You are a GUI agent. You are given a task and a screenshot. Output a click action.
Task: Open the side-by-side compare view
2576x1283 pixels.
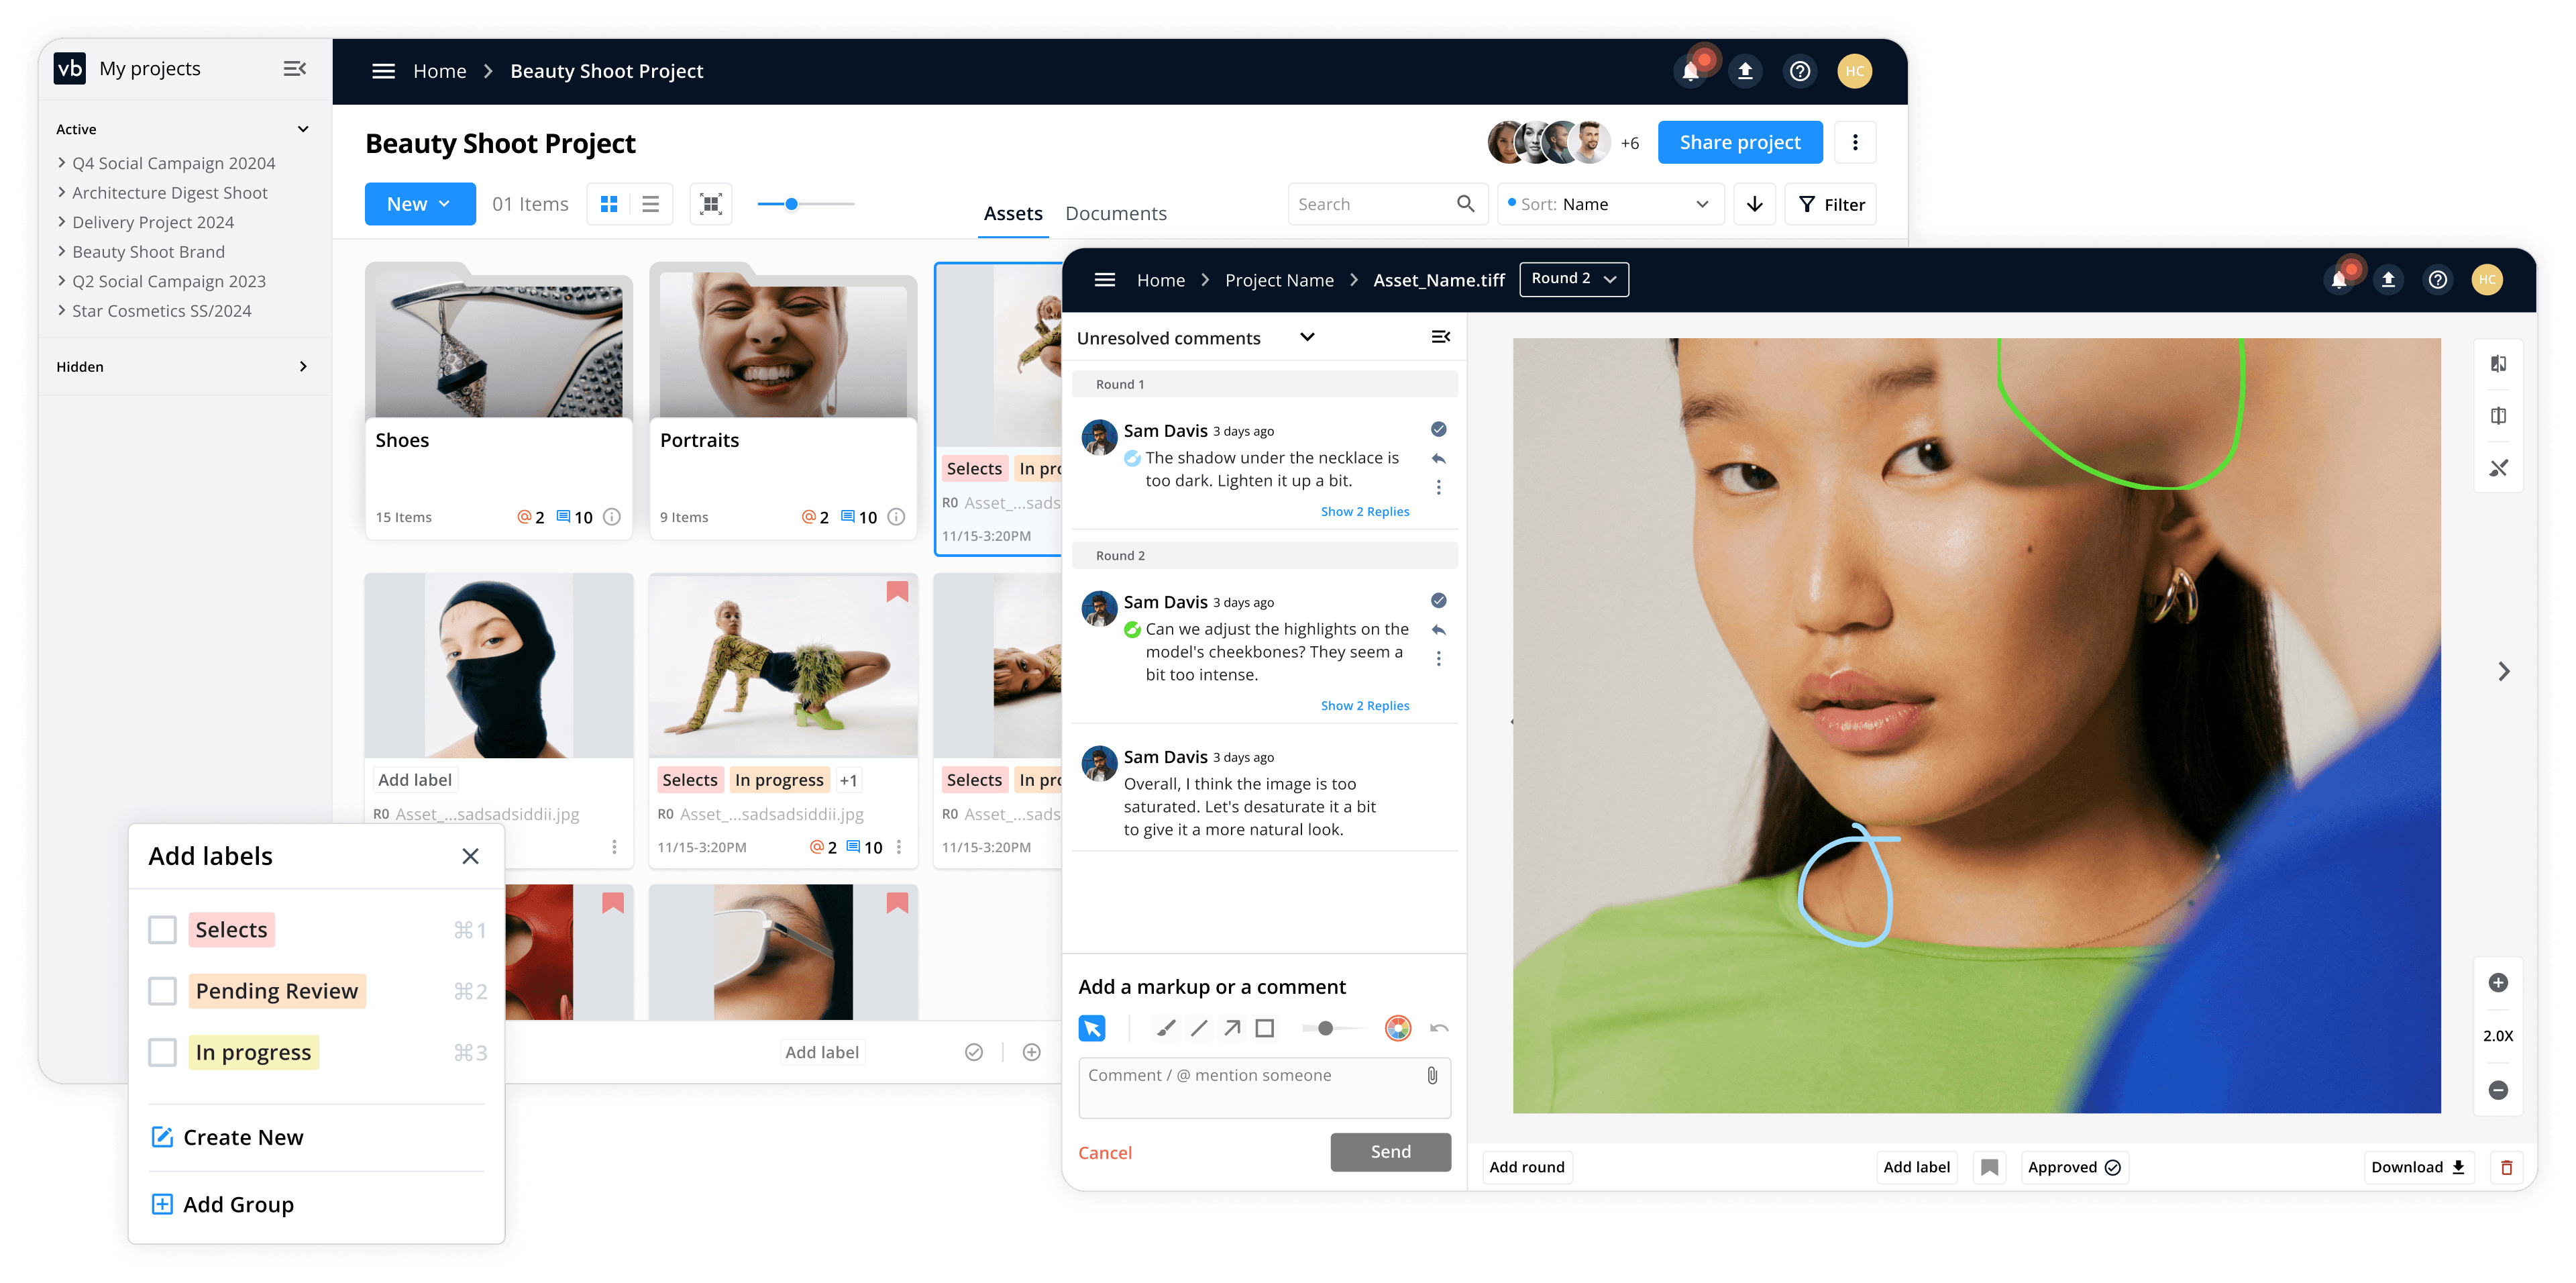[2498, 415]
